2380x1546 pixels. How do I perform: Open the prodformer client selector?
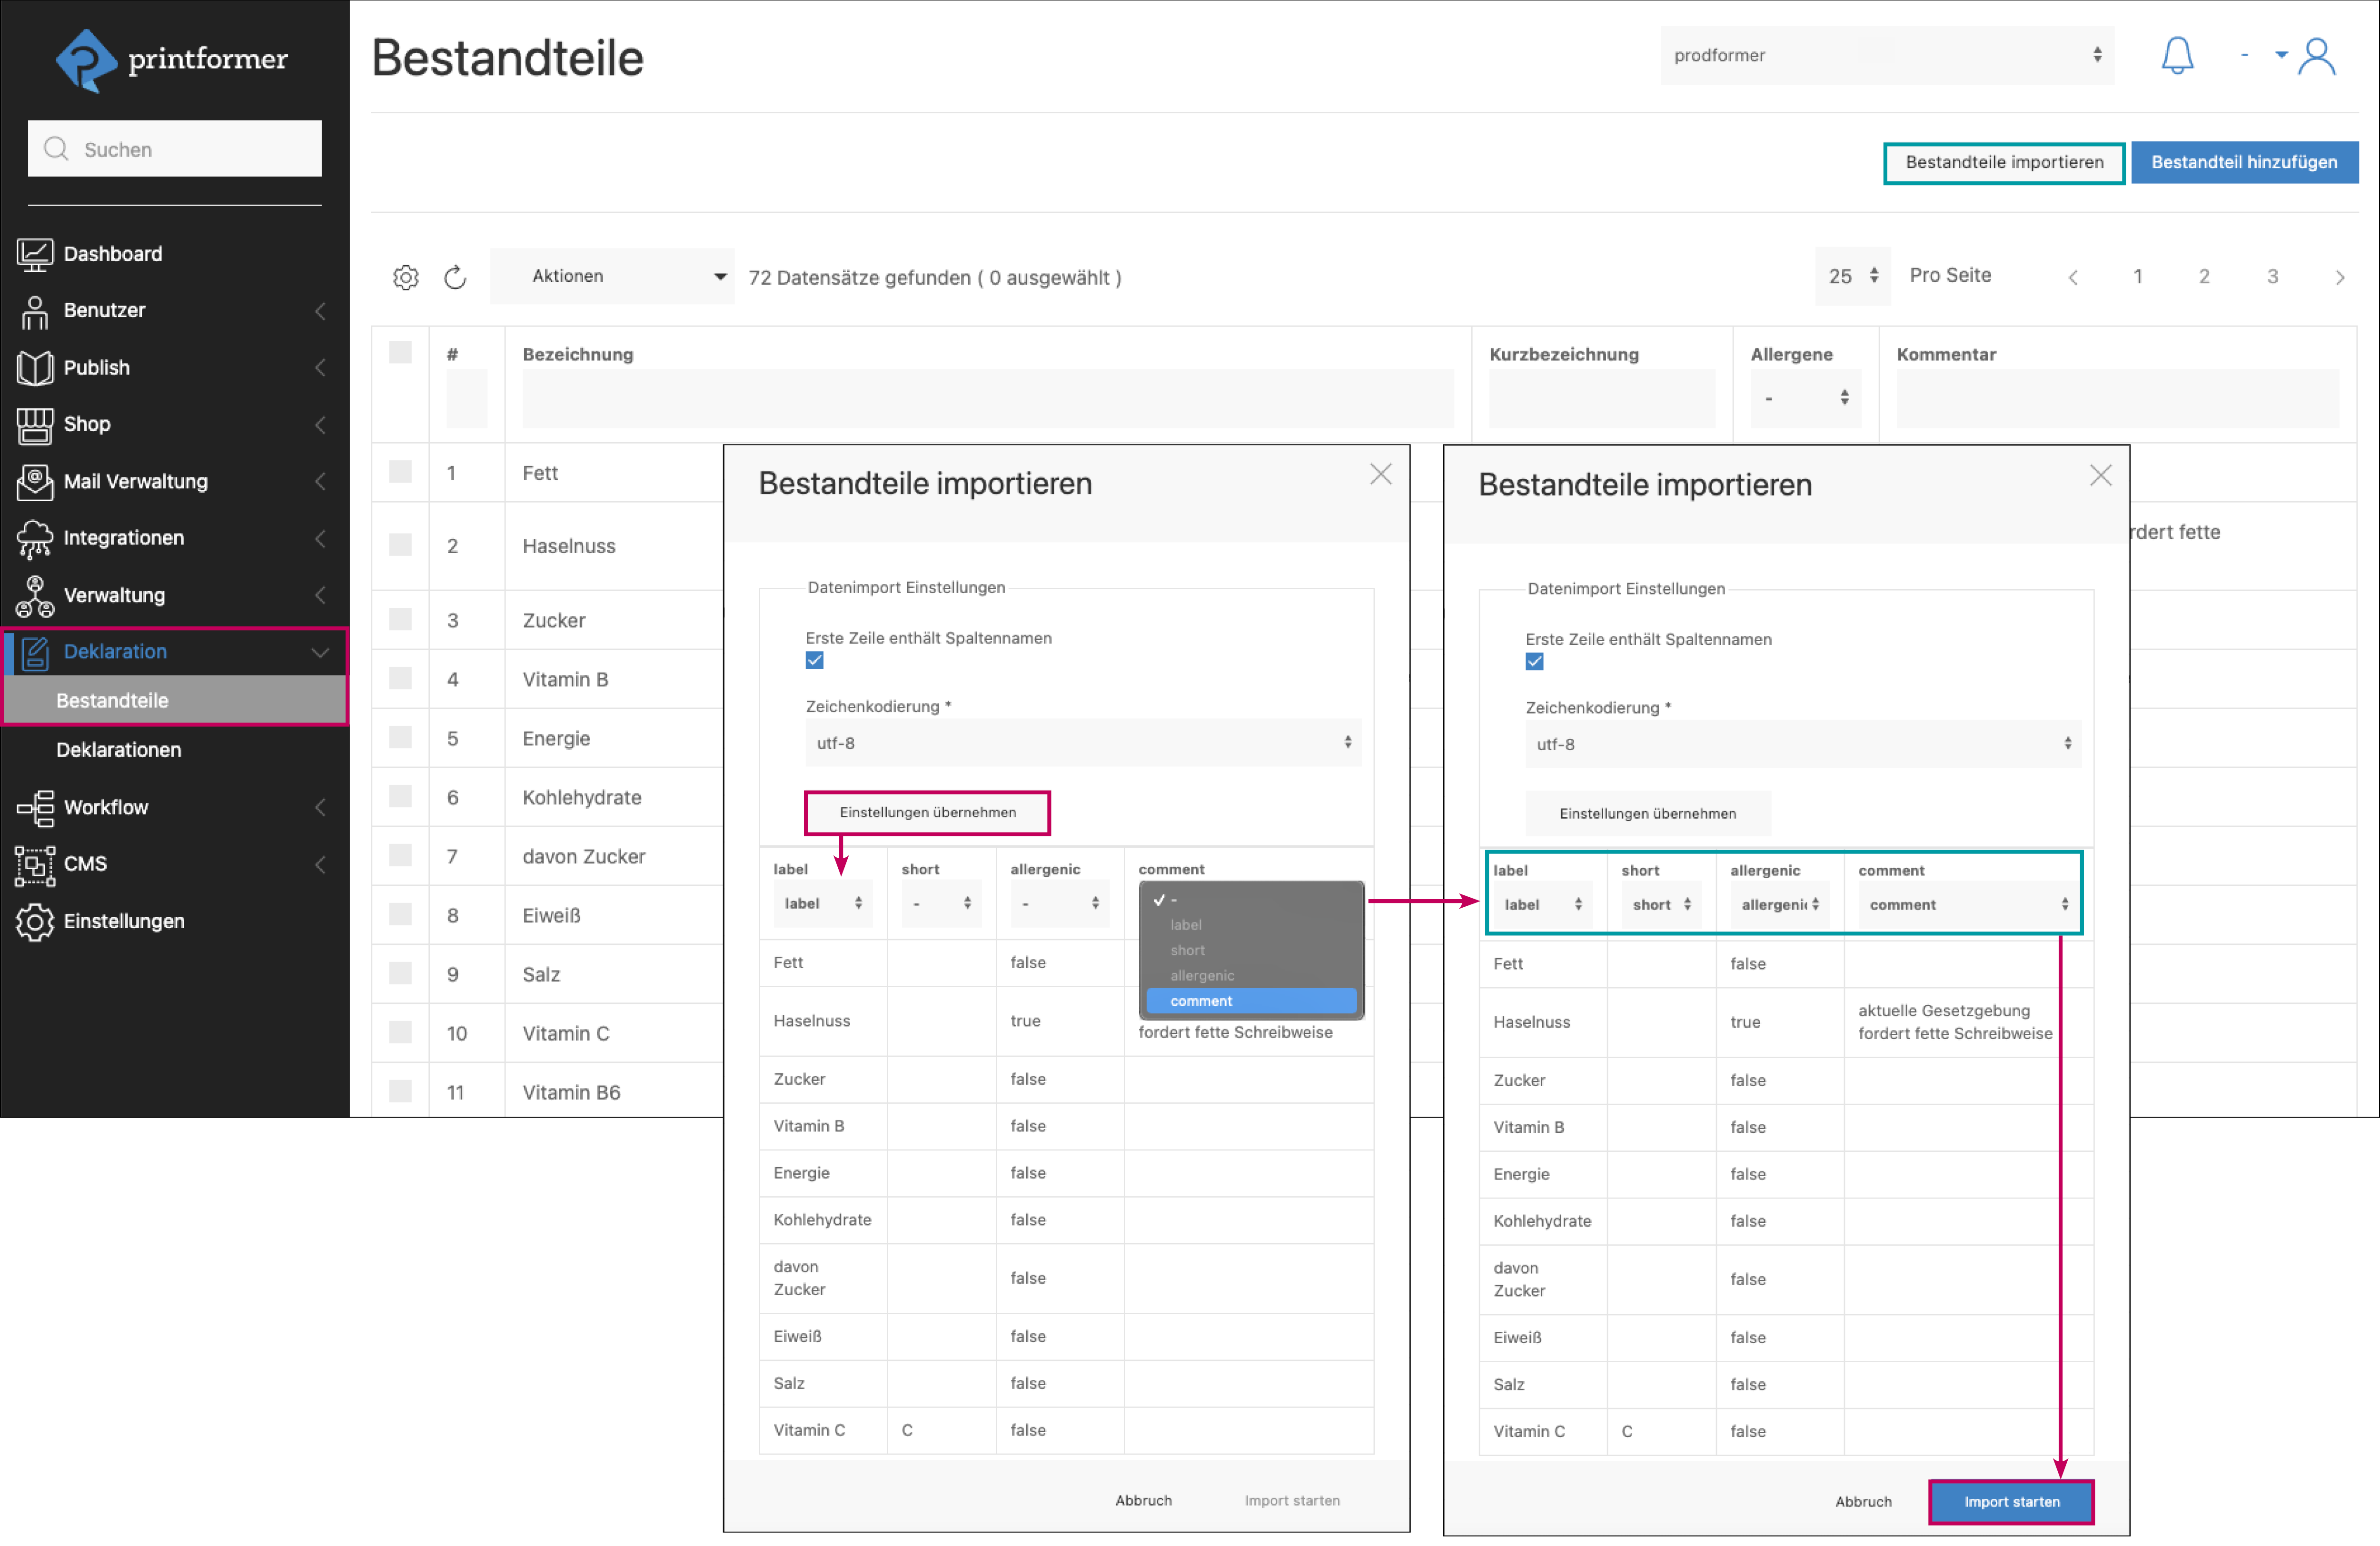click(1886, 56)
